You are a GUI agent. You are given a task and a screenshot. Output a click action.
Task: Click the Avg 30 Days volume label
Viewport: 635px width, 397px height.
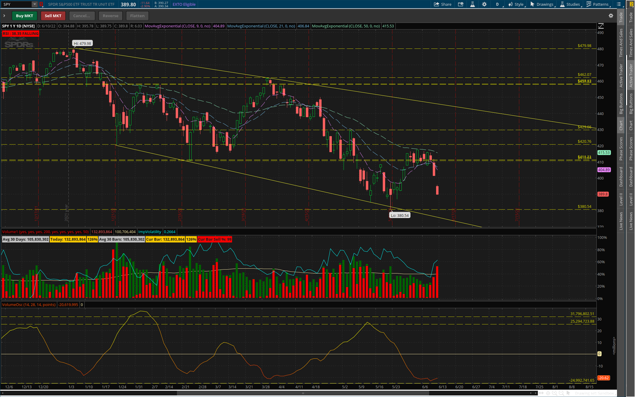point(26,239)
